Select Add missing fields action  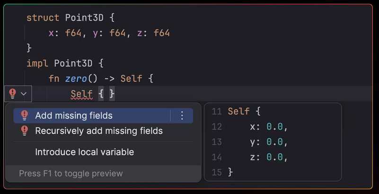tap(103, 116)
